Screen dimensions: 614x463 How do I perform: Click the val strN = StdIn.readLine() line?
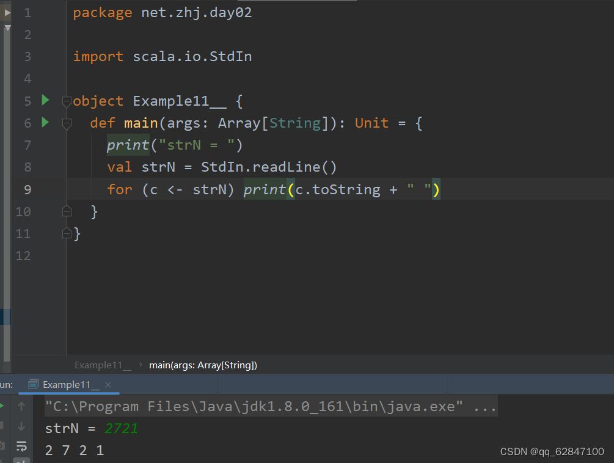pyautogui.click(x=222, y=167)
